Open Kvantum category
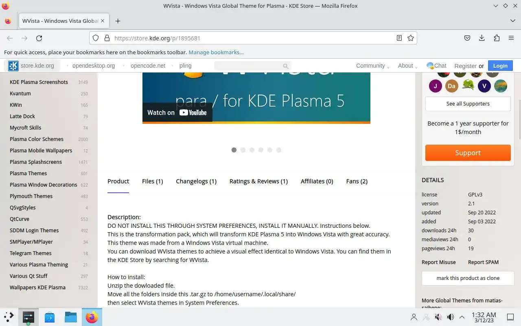Viewport: 521px width, 326px height. pos(20,93)
